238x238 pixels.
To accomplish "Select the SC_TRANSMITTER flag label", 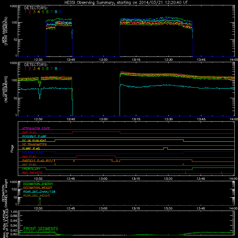I will pyautogui.click(x=35, y=145).
